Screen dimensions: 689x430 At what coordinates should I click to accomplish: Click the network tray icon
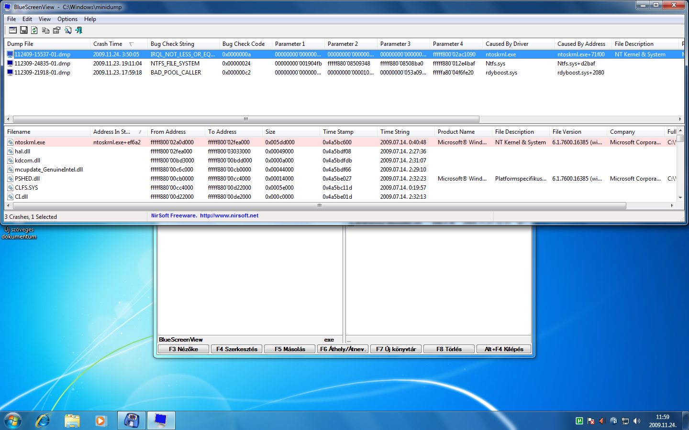(x=625, y=421)
